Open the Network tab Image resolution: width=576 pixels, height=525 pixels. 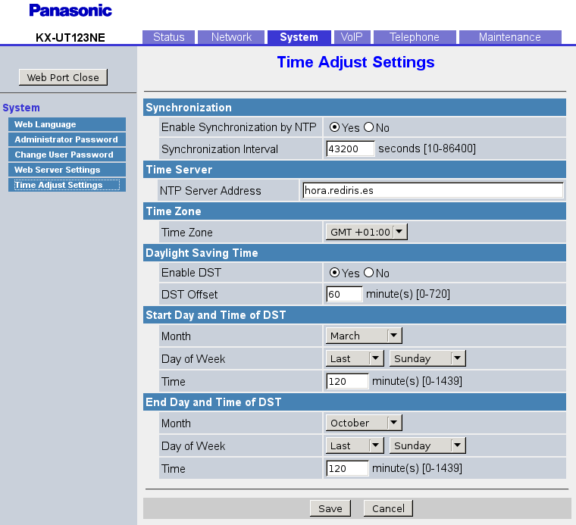click(x=231, y=37)
